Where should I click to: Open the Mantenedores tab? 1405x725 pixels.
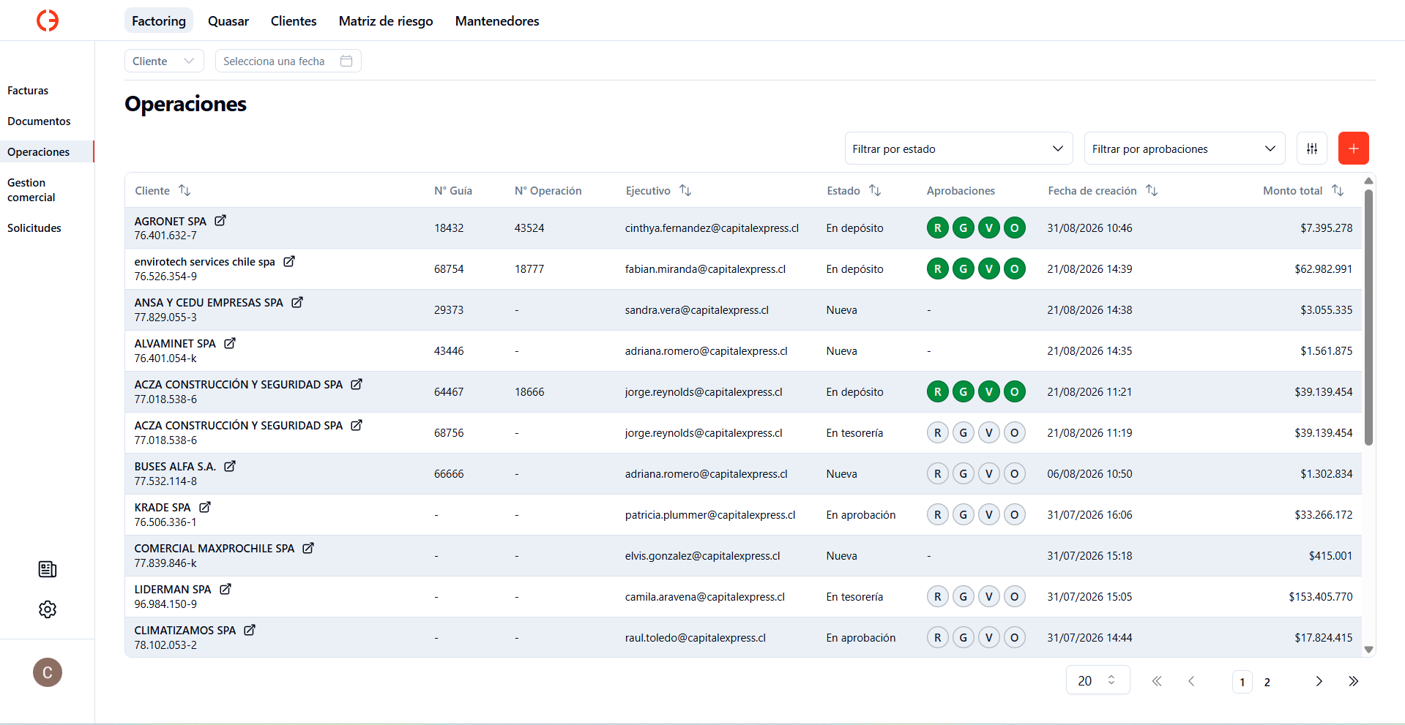pyautogui.click(x=497, y=21)
